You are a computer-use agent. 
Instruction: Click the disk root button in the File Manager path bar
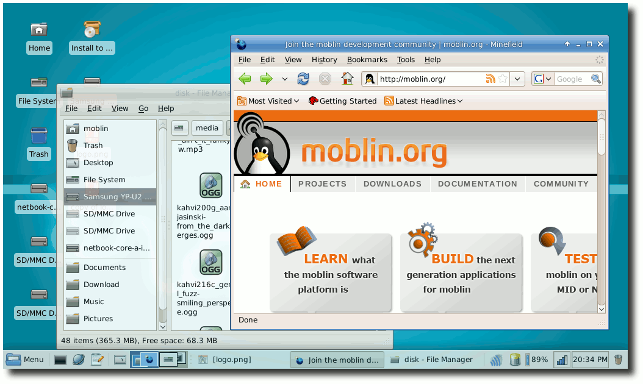coord(179,128)
